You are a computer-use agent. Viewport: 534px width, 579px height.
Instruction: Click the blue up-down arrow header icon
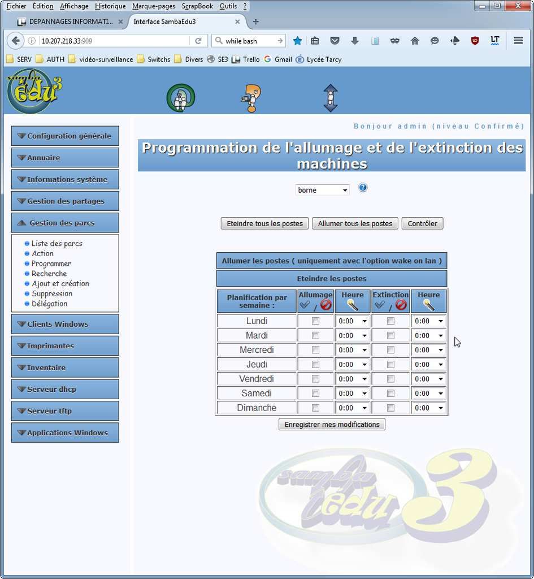[x=331, y=98]
